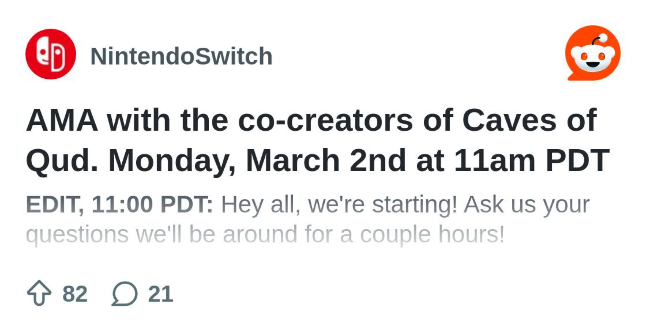Click the NintendoSwitch subreddit avatar icon
The height and width of the screenshot is (336, 646).
51,54
